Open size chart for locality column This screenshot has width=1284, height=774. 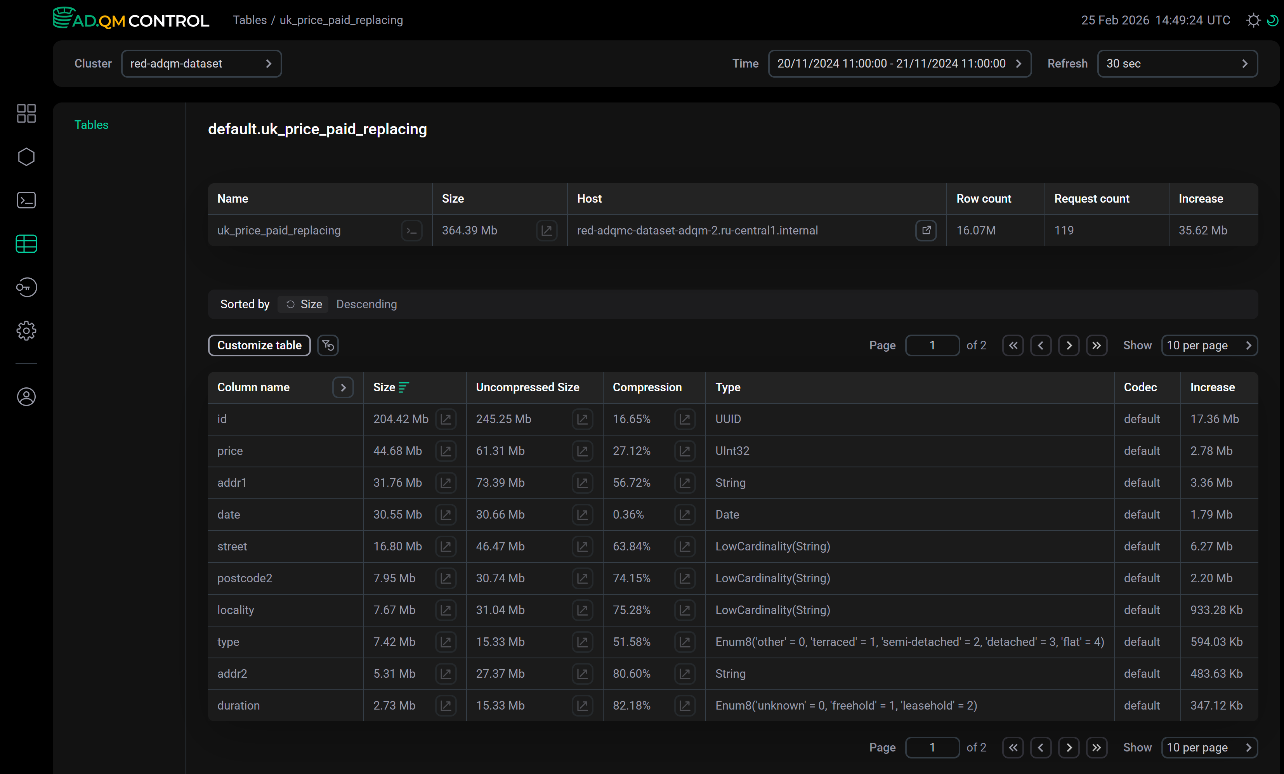click(x=446, y=610)
